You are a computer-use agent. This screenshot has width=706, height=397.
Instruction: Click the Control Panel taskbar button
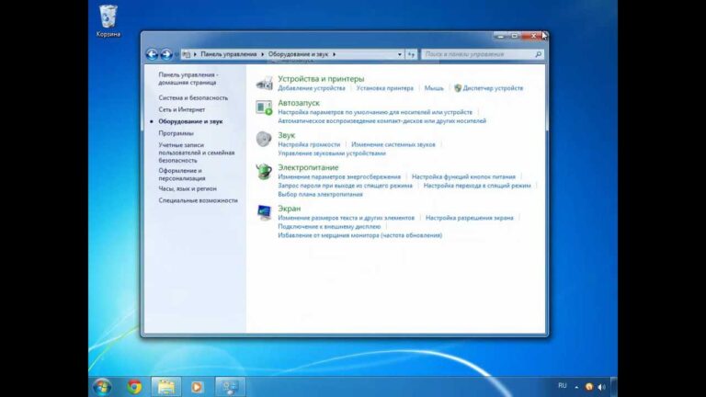[230, 387]
